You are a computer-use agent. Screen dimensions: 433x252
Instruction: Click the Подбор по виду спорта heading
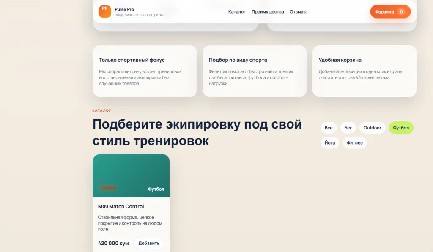tap(238, 60)
